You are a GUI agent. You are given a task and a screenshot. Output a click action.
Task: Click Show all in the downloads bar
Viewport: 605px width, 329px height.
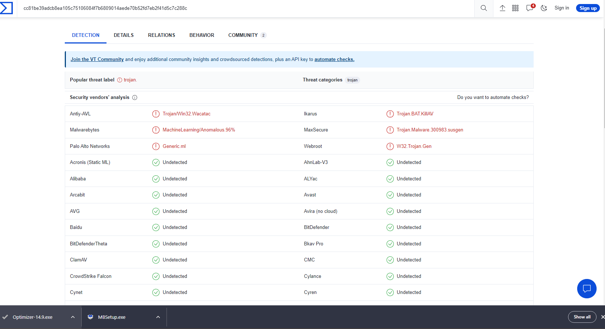click(x=582, y=317)
